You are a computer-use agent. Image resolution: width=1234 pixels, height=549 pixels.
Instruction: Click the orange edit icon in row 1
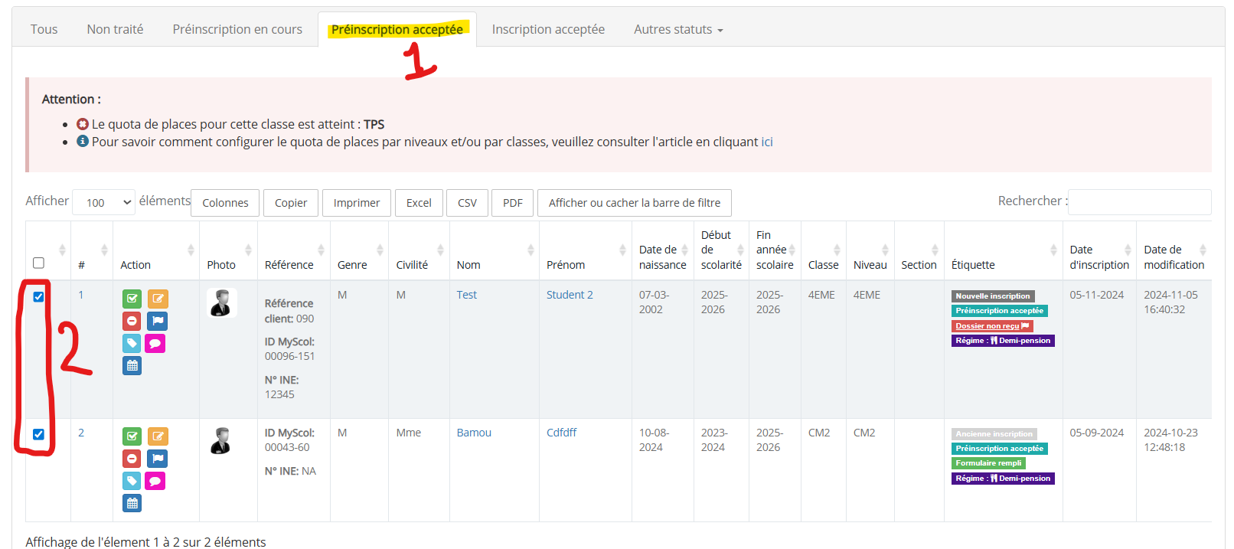pyautogui.click(x=158, y=299)
